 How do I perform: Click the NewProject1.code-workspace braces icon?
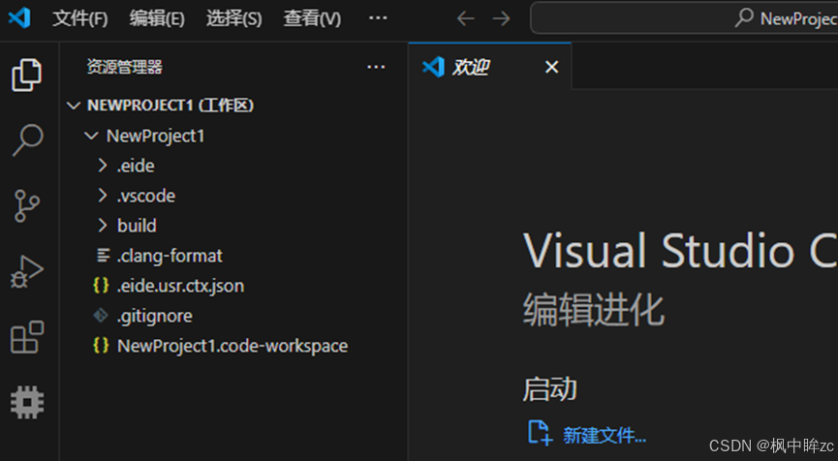pyautogui.click(x=101, y=345)
